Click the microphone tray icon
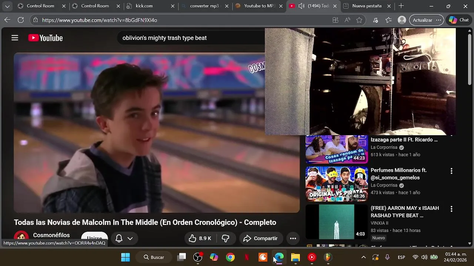 coord(387,257)
